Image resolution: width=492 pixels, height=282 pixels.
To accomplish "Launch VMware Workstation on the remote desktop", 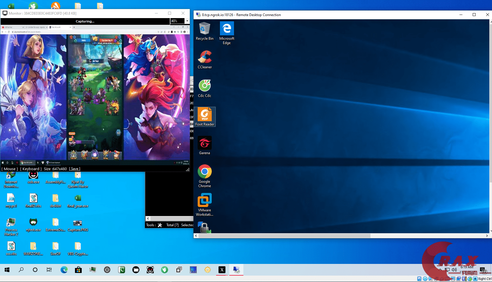I will click(x=204, y=205).
